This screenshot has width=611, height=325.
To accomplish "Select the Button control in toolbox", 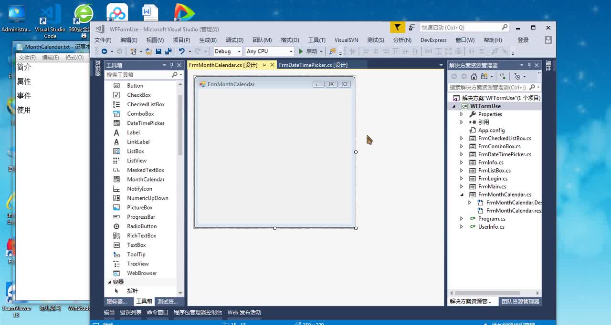I will click(x=135, y=86).
